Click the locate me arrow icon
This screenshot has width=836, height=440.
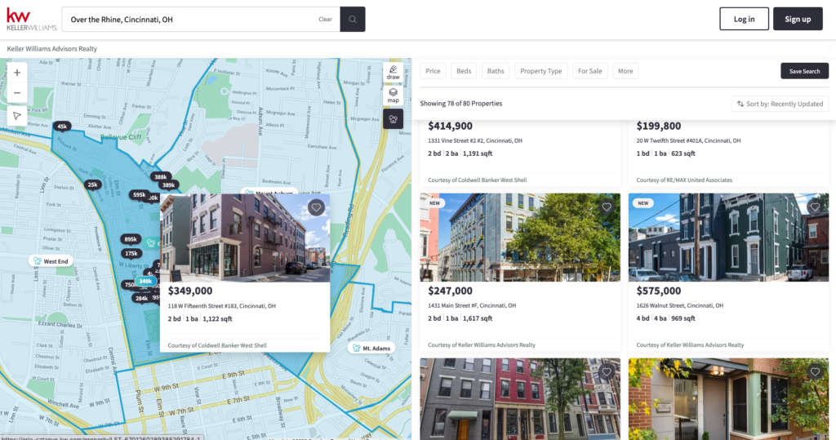coord(16,116)
